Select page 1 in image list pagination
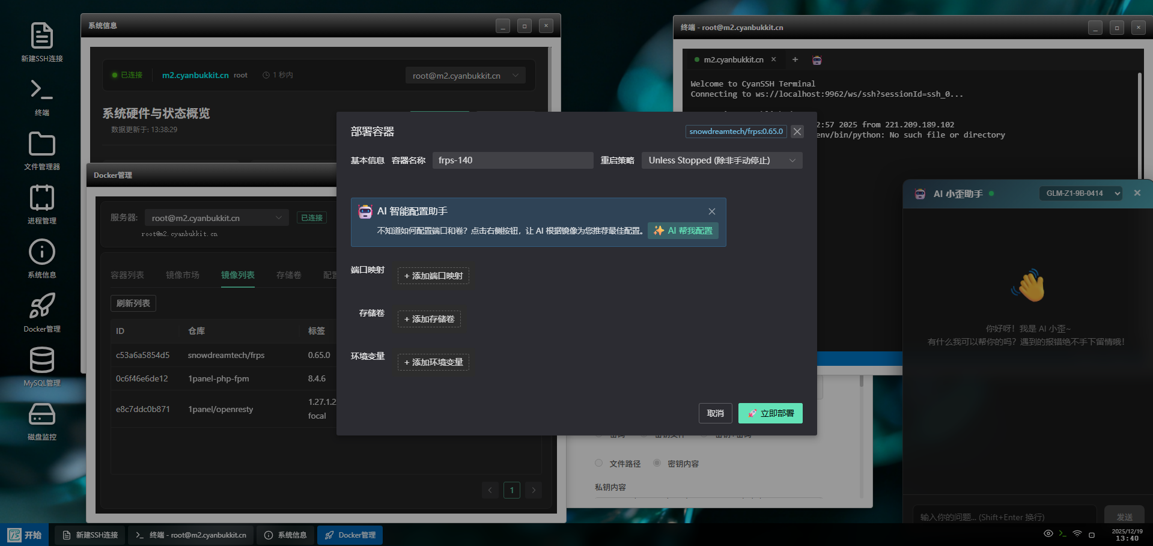Image resolution: width=1153 pixels, height=546 pixels. [x=512, y=490]
